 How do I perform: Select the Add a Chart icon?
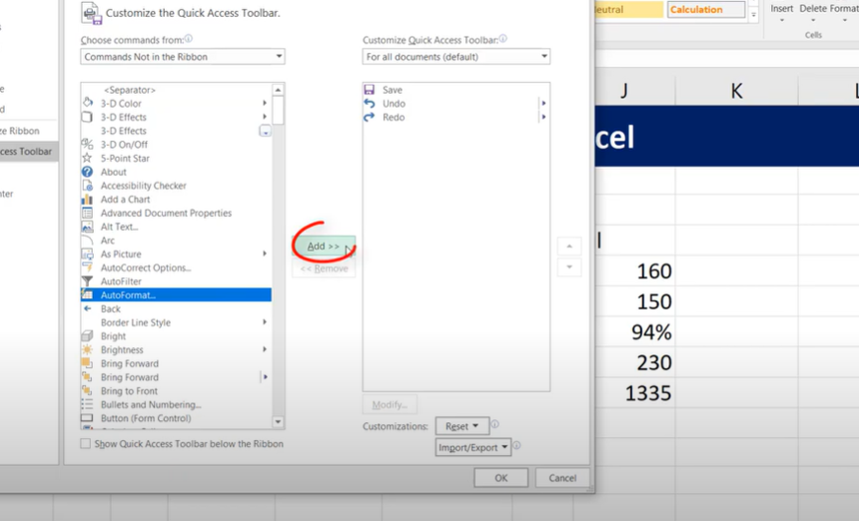click(x=87, y=198)
